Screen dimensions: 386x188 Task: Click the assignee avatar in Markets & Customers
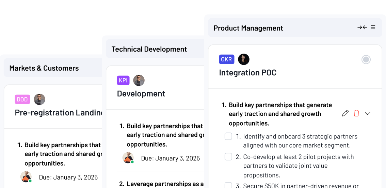tap(26, 177)
